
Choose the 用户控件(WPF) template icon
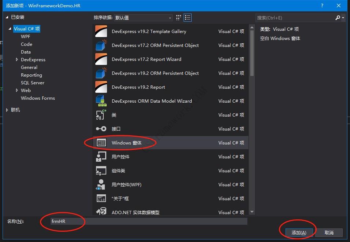pyautogui.click(x=101, y=185)
